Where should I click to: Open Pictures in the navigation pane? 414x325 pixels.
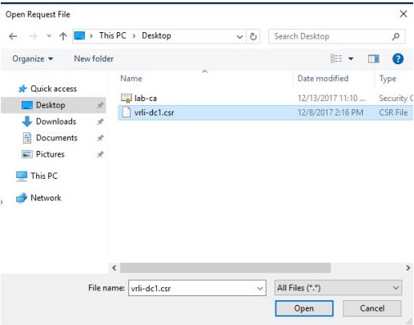[50, 154]
